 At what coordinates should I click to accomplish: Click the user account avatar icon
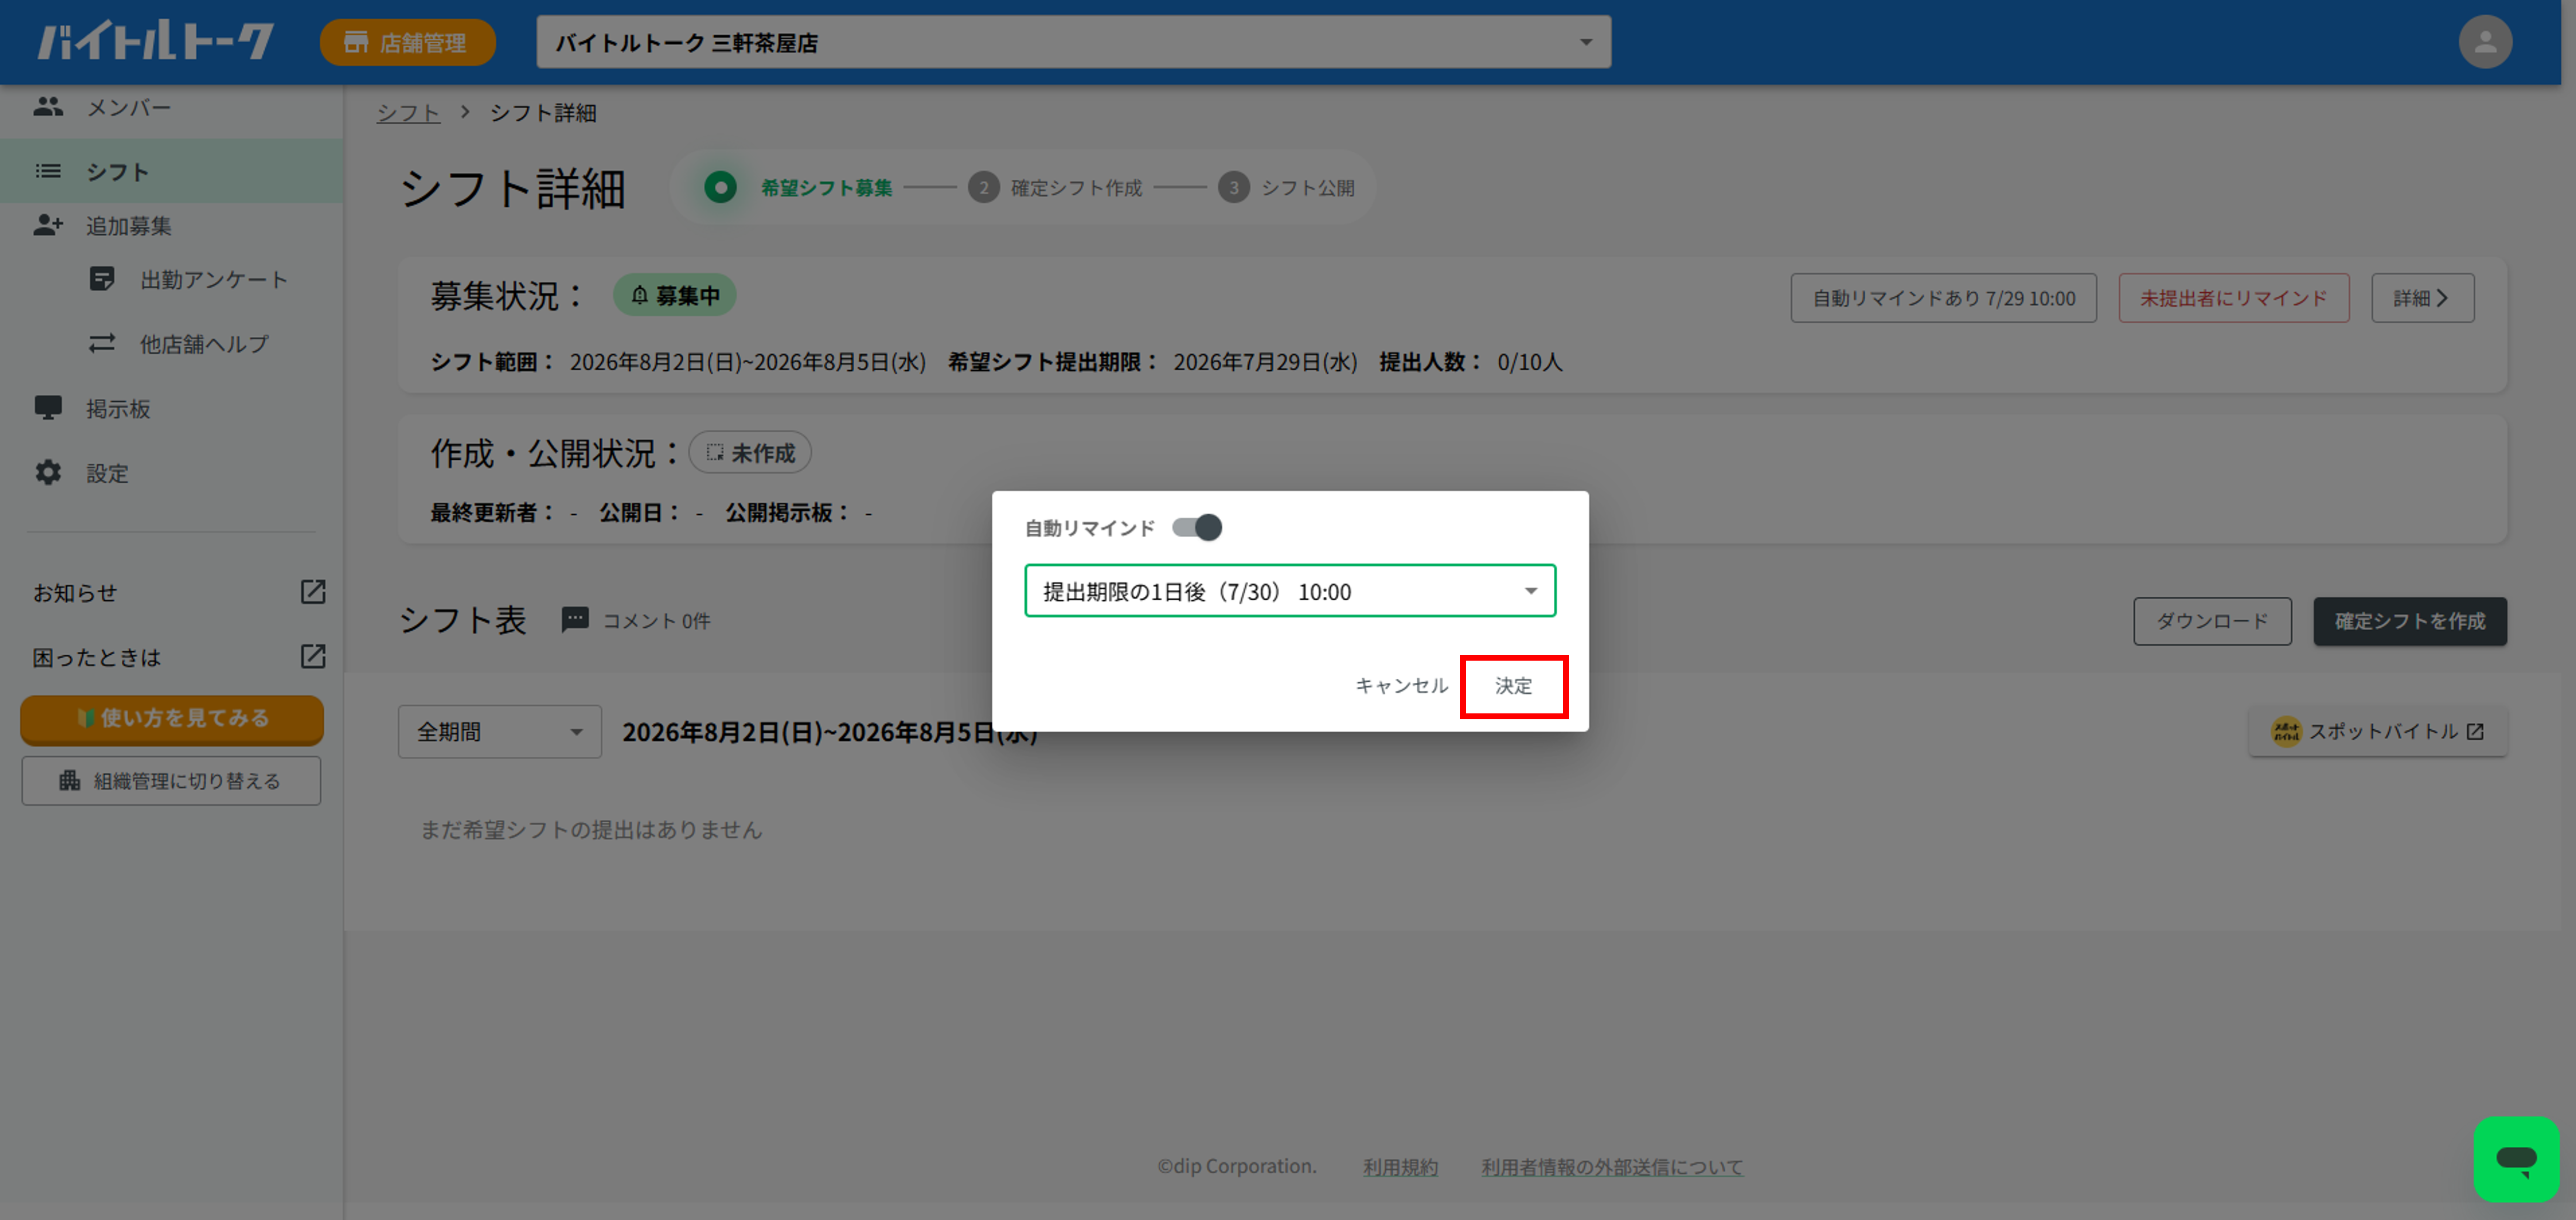click(x=2484, y=42)
